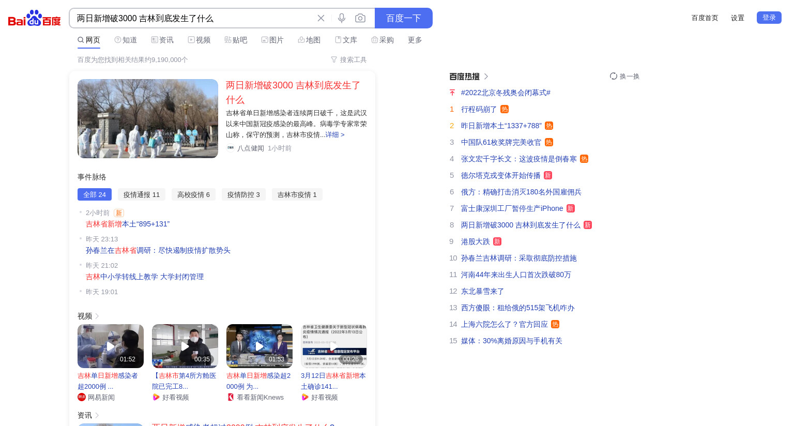Click the 百度一下 search button
Screen dimensions: 794x426
[x=404, y=18]
